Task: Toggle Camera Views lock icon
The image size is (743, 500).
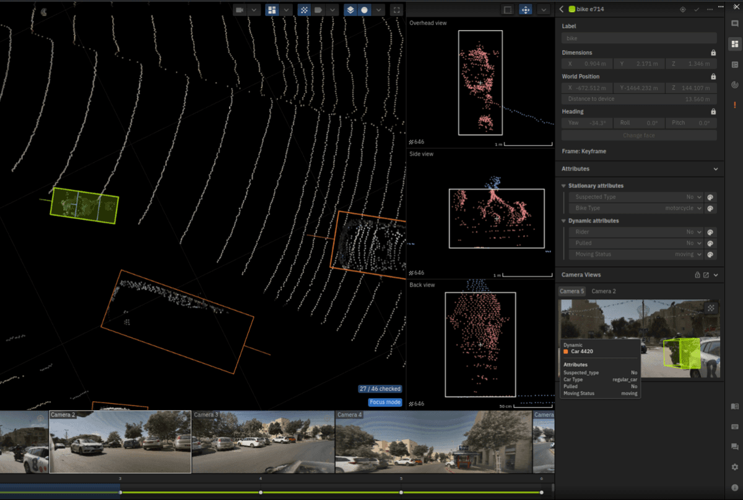Action: [x=697, y=275]
